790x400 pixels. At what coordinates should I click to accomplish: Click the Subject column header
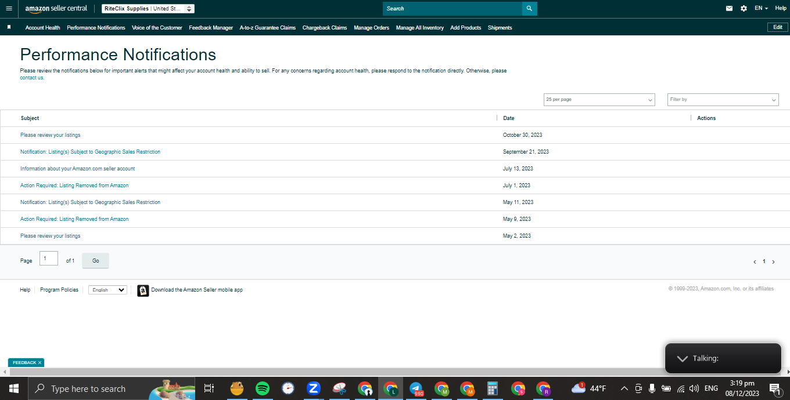tap(30, 118)
